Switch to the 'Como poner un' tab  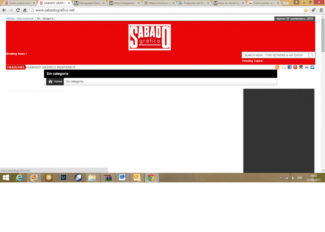pyautogui.click(x=264, y=3)
